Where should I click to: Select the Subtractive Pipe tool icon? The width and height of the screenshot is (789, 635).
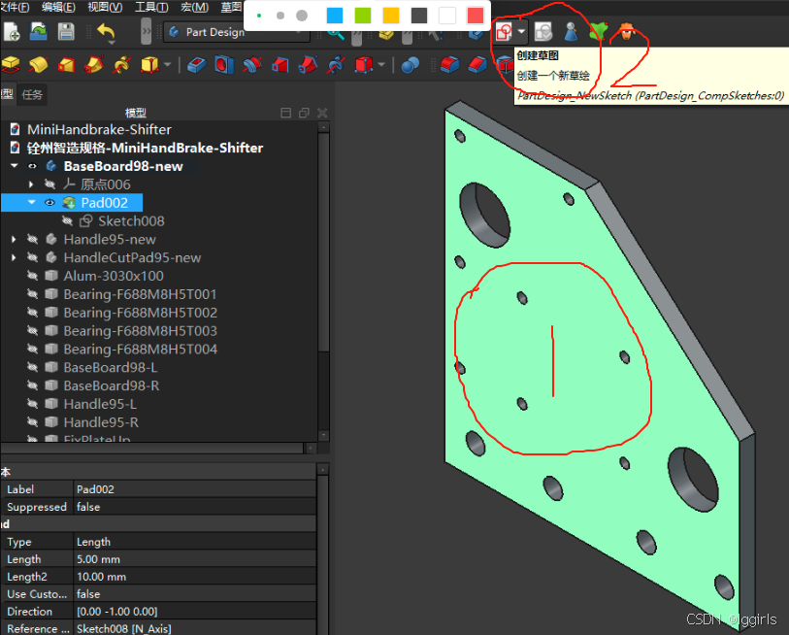[x=308, y=64]
